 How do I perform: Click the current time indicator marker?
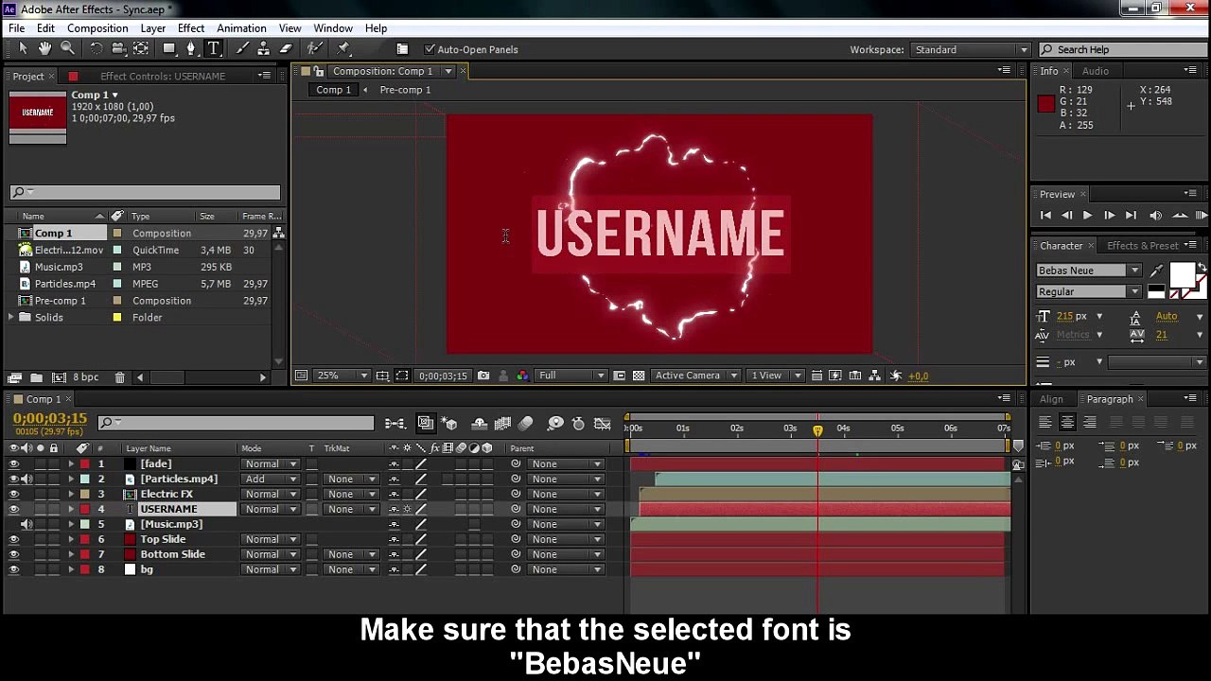point(818,429)
